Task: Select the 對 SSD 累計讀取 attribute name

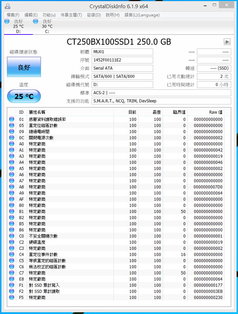Action: coord(44,291)
